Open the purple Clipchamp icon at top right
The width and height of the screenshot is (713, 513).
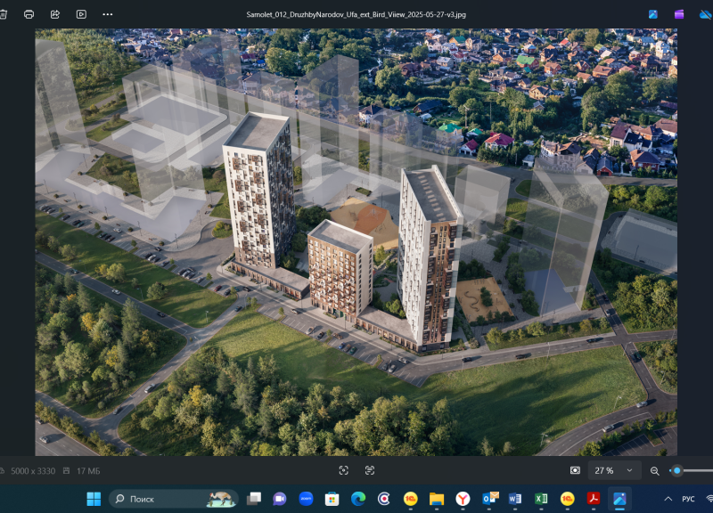[x=679, y=14]
